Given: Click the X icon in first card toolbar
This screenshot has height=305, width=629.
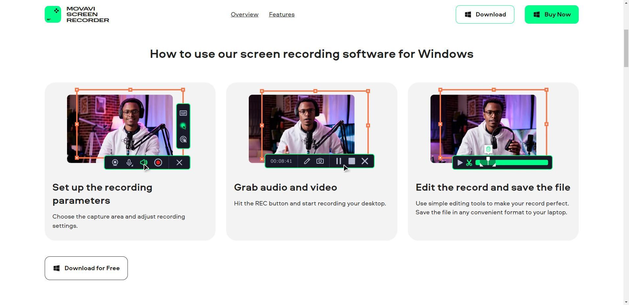Looking at the screenshot, I should pyautogui.click(x=179, y=162).
